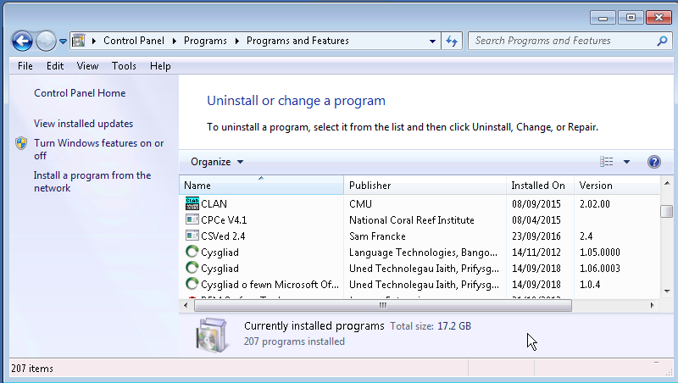Click the vertical scrollbar down arrow

pyautogui.click(x=667, y=291)
